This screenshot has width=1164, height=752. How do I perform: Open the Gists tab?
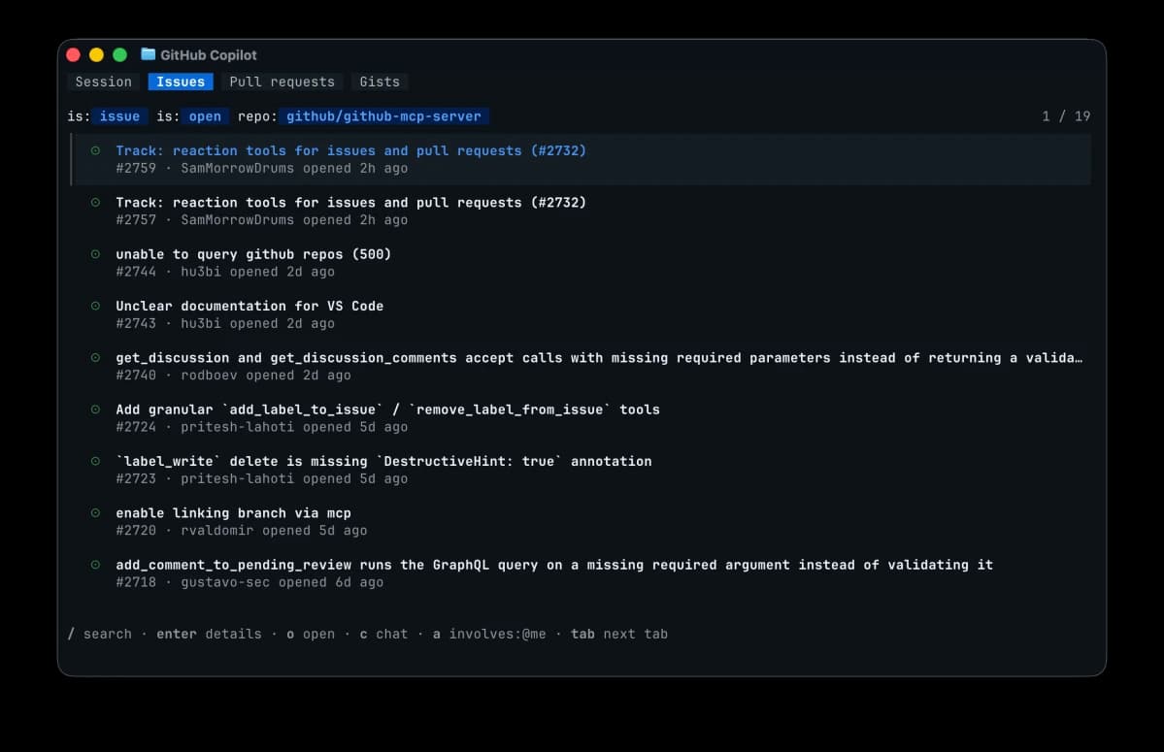coord(380,82)
